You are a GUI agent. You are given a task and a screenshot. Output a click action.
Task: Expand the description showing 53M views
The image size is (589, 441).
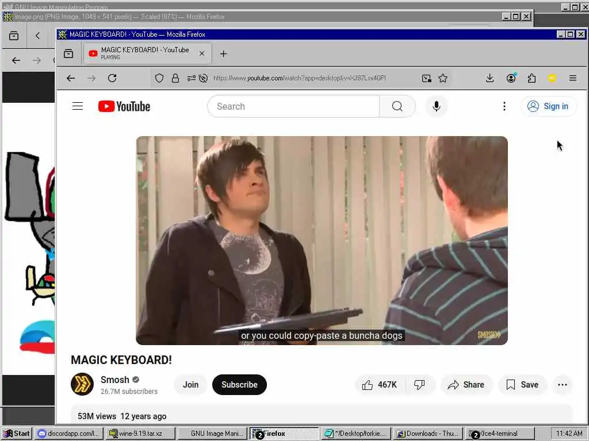click(322, 416)
